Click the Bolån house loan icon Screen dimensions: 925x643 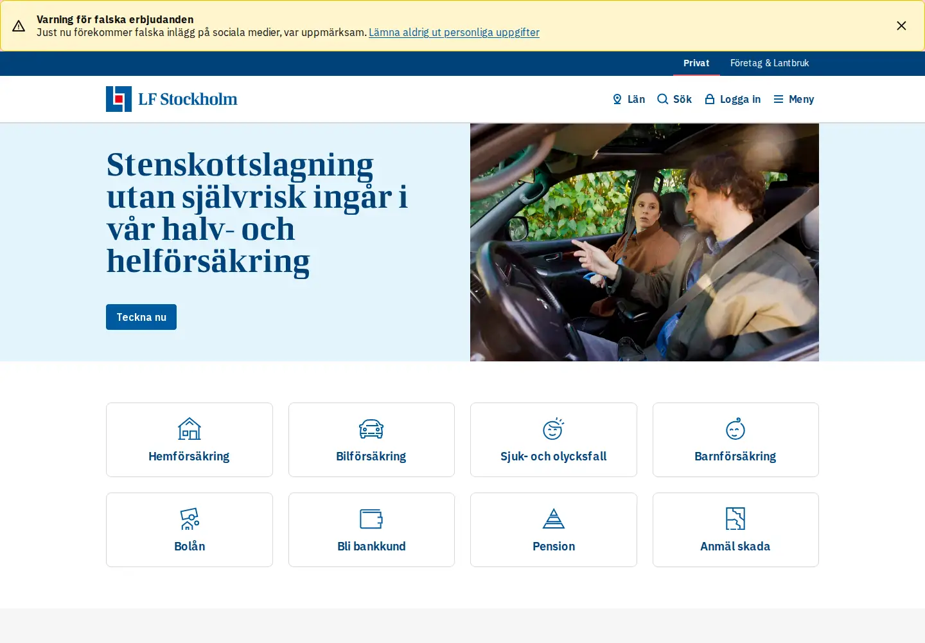(189, 518)
